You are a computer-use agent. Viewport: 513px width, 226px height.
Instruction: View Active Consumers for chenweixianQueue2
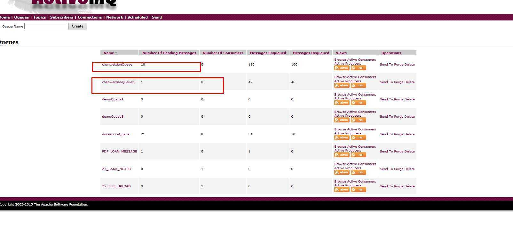click(361, 77)
